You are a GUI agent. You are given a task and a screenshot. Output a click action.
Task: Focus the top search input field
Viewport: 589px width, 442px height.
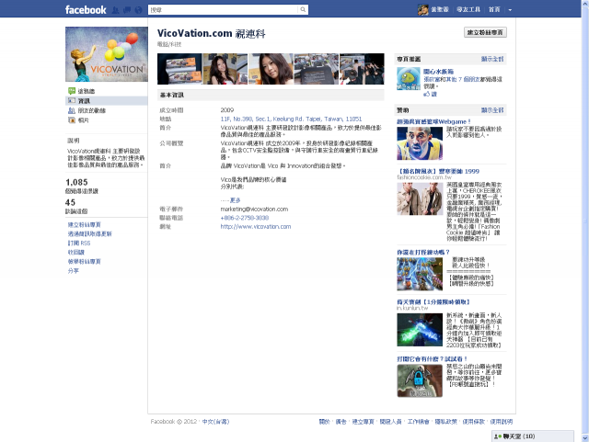[223, 10]
